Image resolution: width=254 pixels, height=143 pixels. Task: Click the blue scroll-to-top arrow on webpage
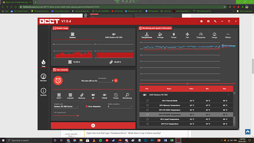point(248,132)
